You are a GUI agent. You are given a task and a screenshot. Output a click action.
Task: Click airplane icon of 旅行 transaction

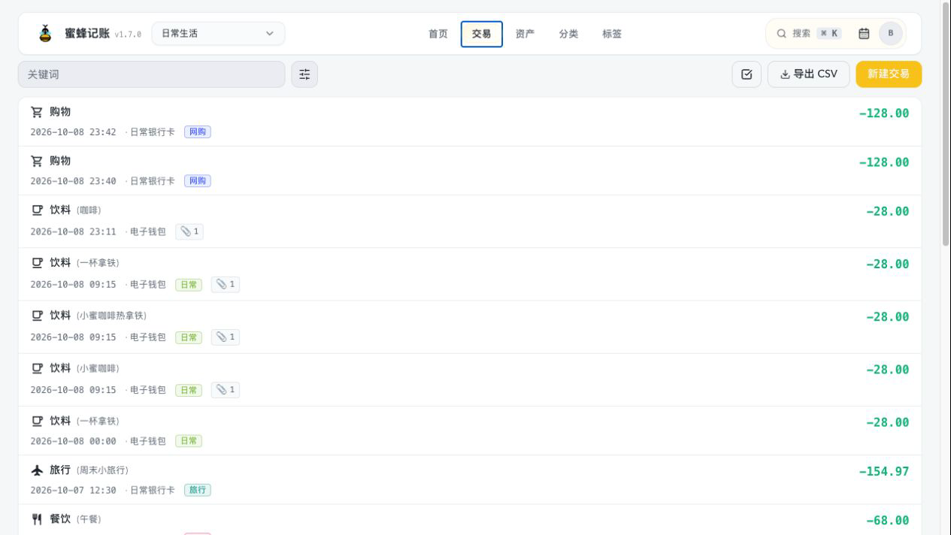tap(37, 470)
